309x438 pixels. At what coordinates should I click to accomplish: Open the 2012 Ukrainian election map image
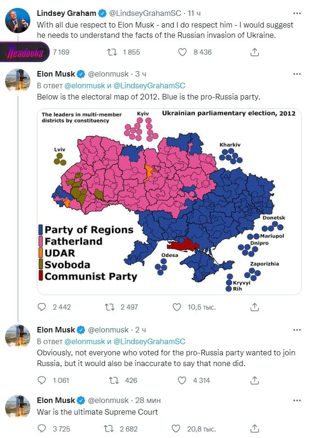[x=169, y=201]
